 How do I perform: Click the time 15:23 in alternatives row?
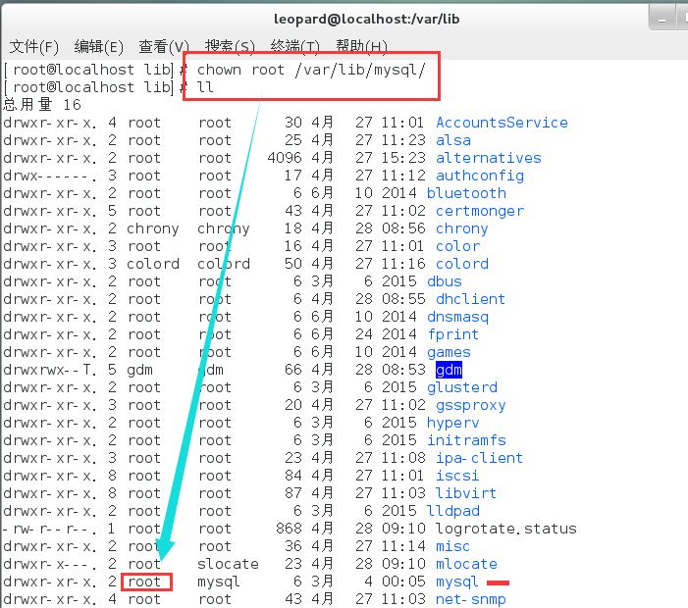coord(403,158)
